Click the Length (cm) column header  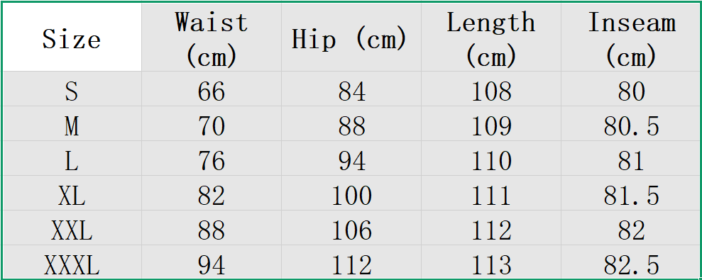point(490,37)
